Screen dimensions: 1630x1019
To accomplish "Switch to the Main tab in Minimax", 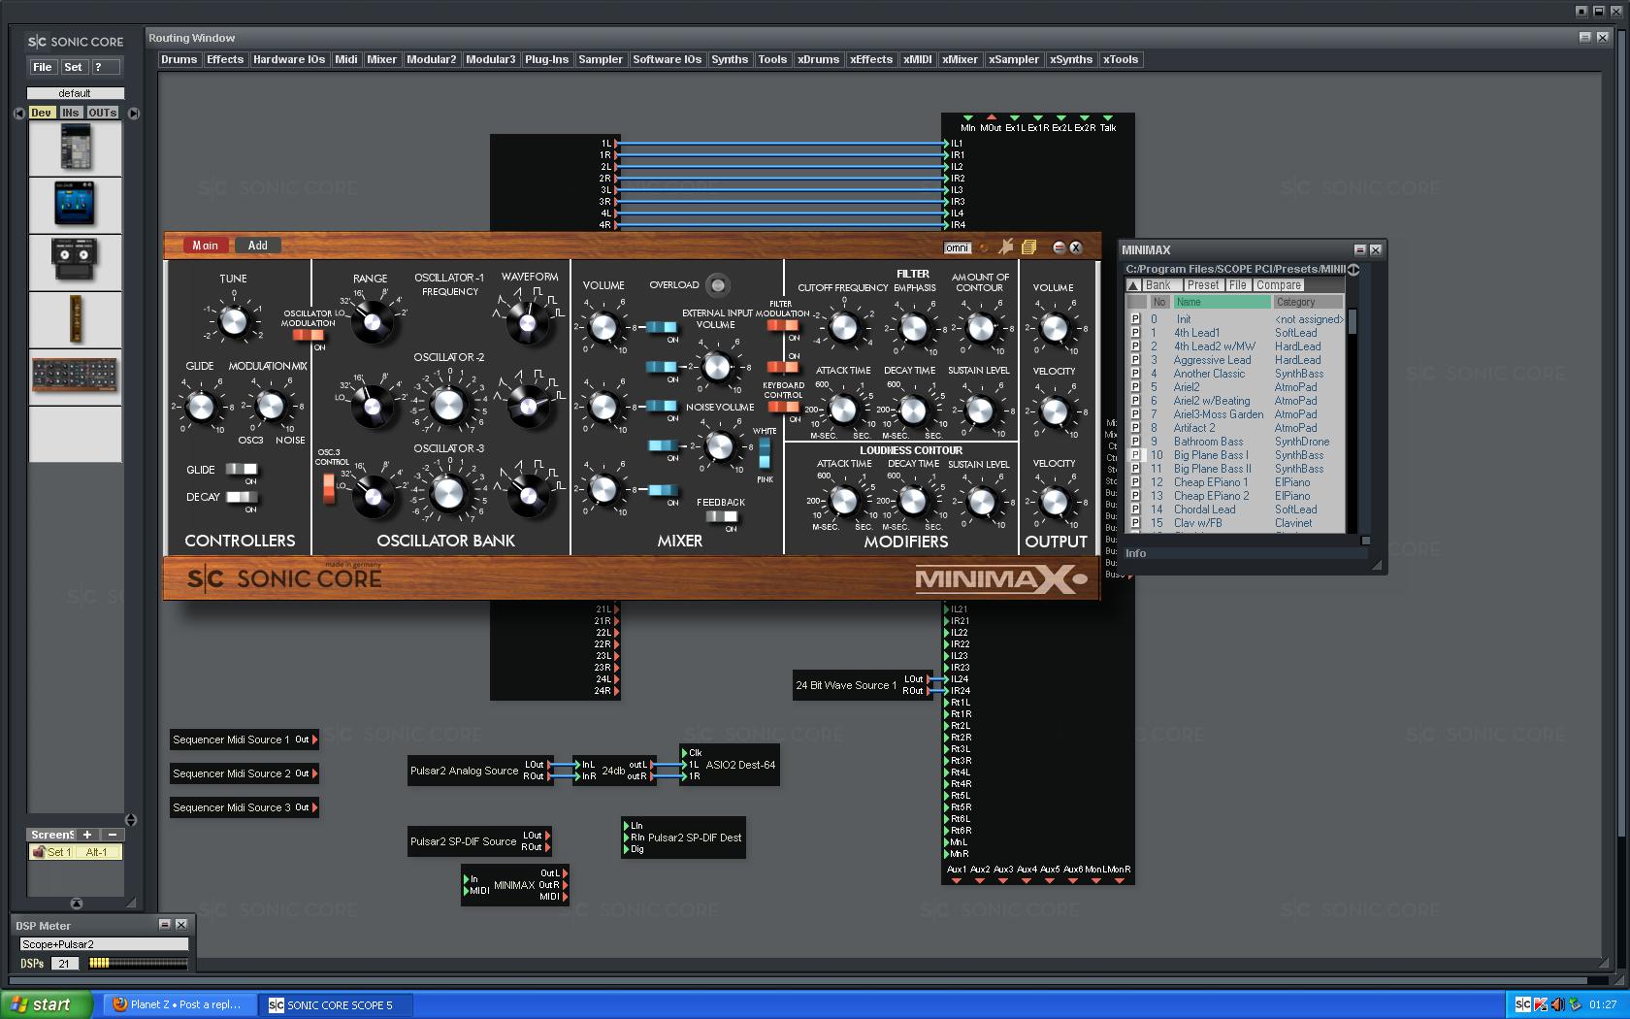I will tap(206, 246).
